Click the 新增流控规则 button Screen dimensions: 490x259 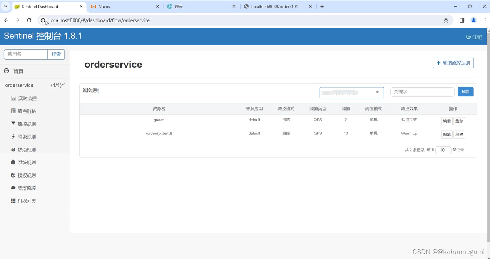[453, 63]
